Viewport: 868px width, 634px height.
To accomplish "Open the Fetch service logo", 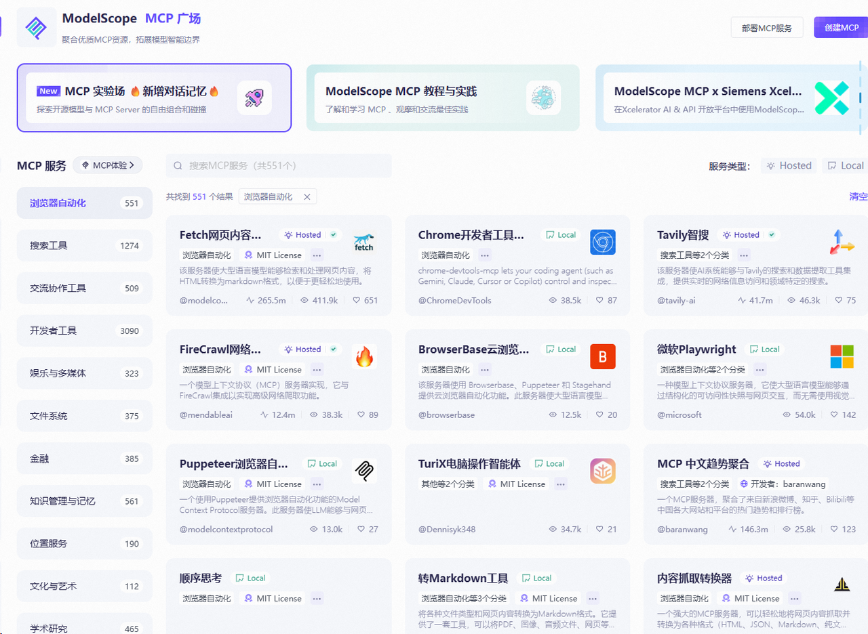I will (x=364, y=242).
